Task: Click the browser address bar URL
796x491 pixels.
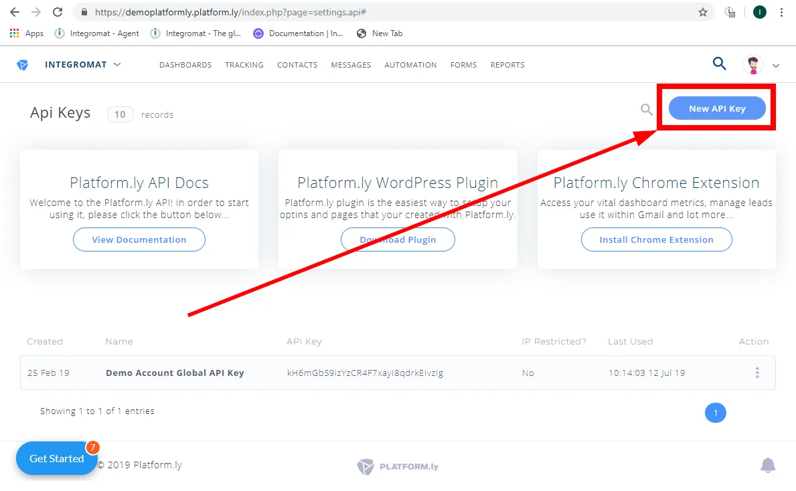Action: (230, 12)
